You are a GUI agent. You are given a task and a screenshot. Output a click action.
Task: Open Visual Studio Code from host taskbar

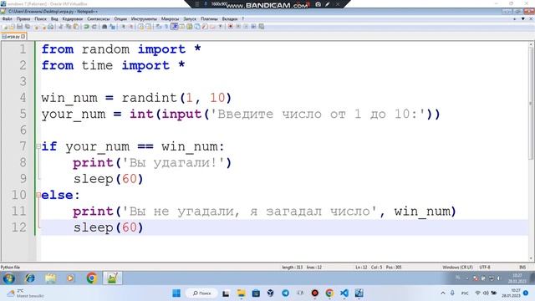pos(344,293)
